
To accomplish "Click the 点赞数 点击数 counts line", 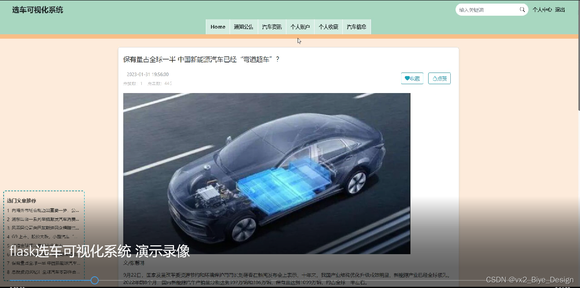I will (x=147, y=83).
